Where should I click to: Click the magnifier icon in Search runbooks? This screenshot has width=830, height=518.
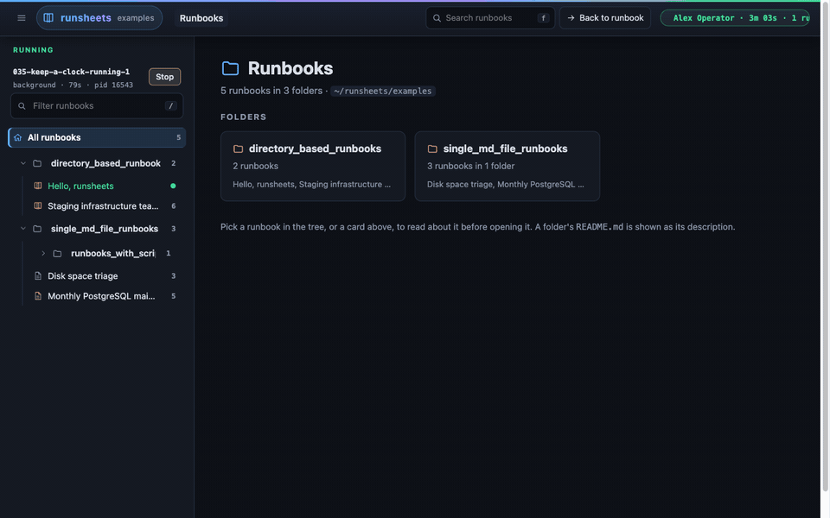point(437,18)
